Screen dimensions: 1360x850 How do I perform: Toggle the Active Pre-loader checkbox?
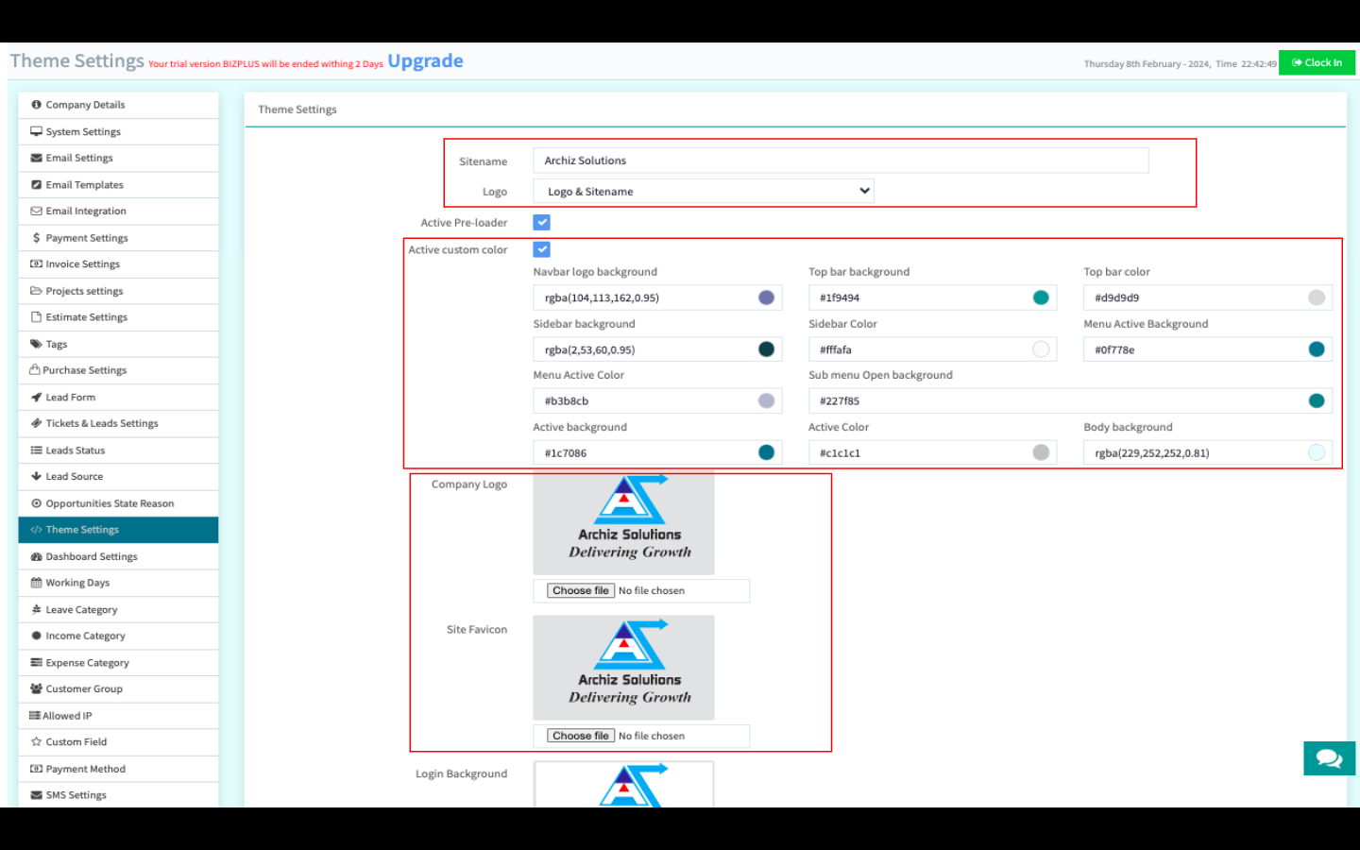coord(541,223)
